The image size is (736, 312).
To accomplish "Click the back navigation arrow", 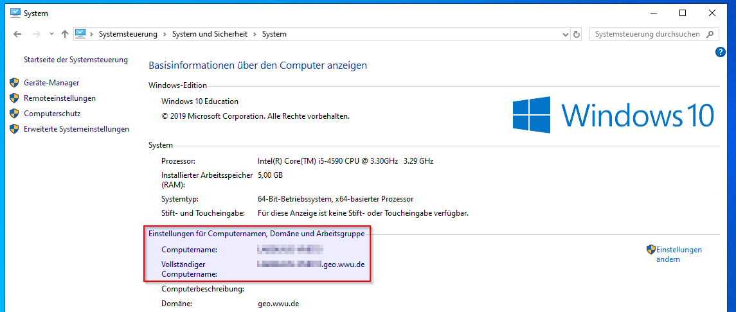I will tap(17, 34).
